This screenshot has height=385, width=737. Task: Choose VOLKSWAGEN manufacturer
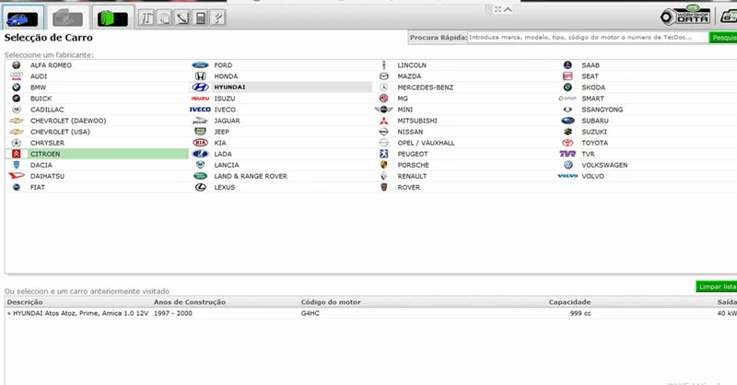pyautogui.click(x=604, y=165)
